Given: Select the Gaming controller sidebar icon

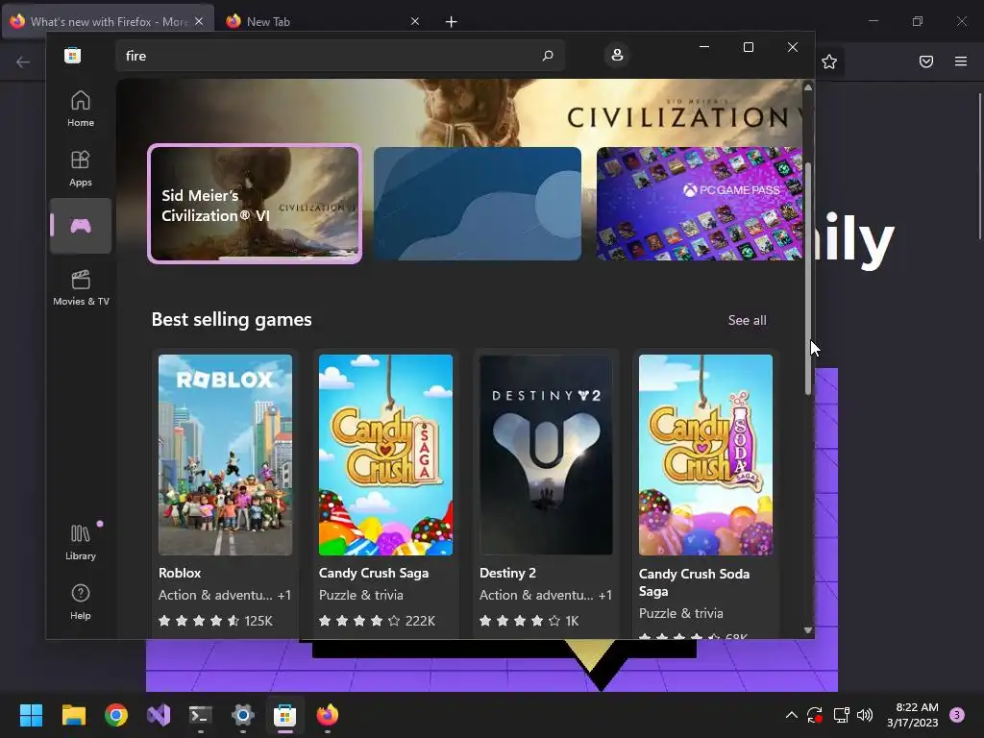Looking at the screenshot, I should (x=81, y=226).
